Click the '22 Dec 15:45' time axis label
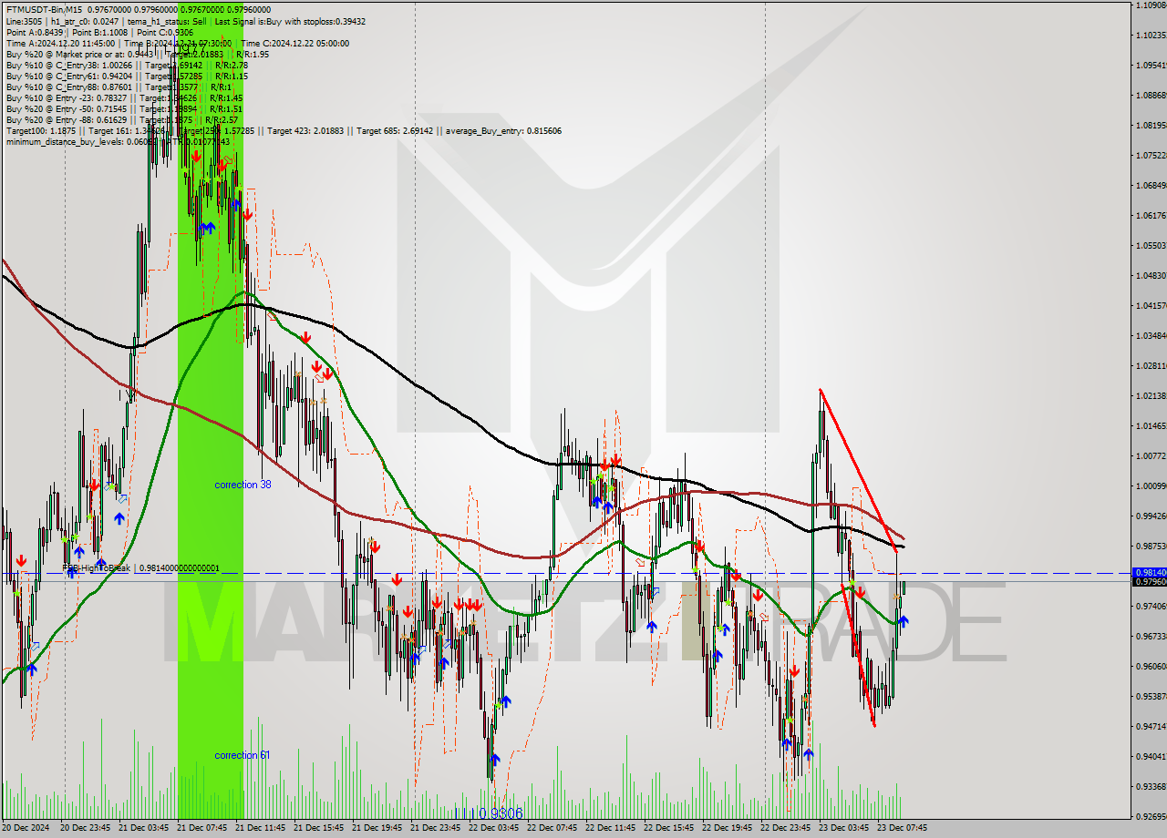This screenshot has width=1167, height=838. coord(669,828)
